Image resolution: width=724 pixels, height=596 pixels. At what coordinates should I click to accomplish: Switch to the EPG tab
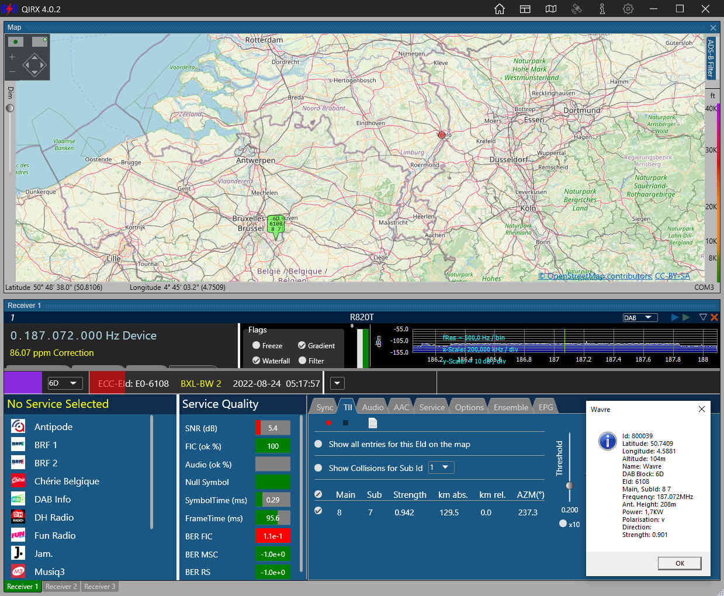click(546, 407)
